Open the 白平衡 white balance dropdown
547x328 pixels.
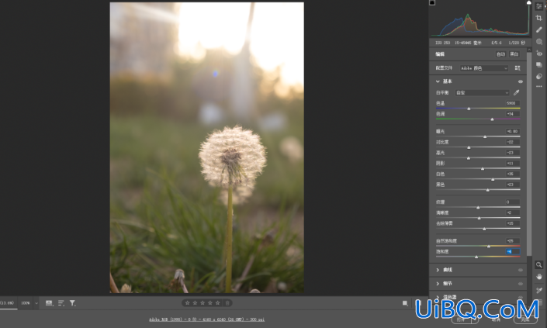pyautogui.click(x=483, y=93)
